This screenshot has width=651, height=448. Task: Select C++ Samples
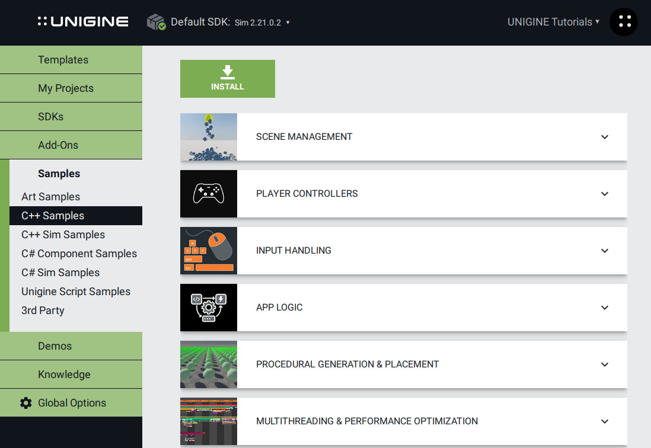(76, 216)
